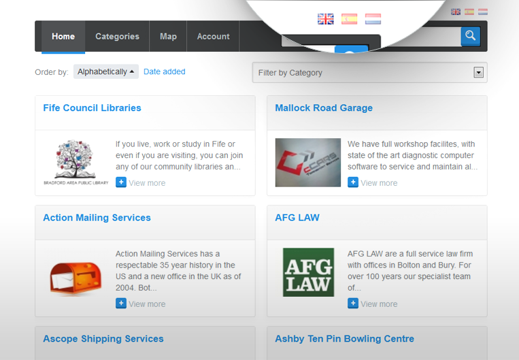Screen dimensions: 519x360
Task: Click the text 'If you live, work or study in Fife'
Action: pyautogui.click(x=175, y=144)
